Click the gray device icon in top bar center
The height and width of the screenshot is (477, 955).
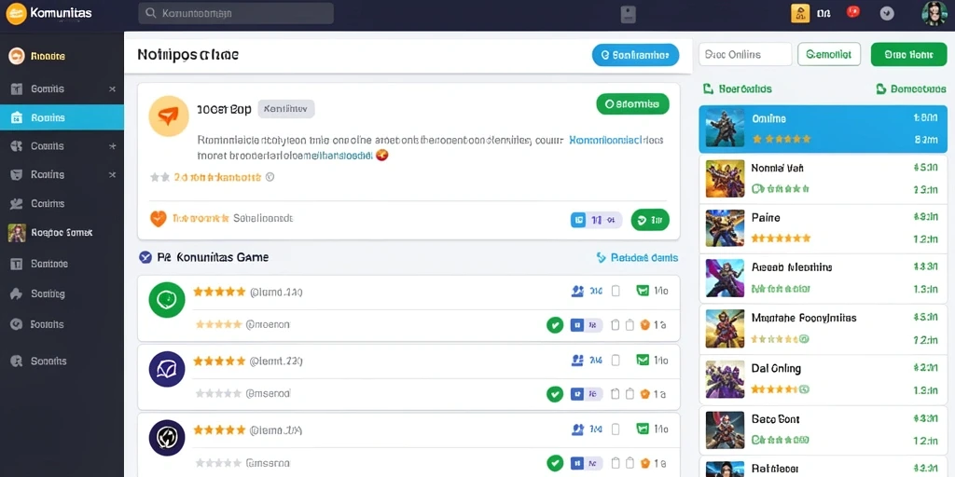629,14
